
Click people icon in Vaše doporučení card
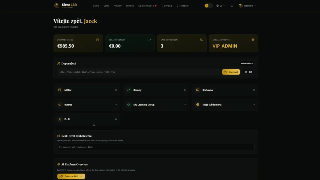tap(201, 40)
